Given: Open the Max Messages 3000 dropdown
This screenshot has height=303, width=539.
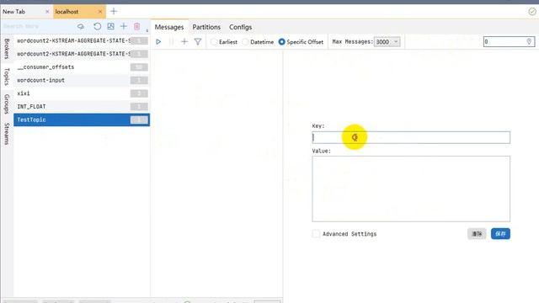Looking at the screenshot, I should pyautogui.click(x=387, y=42).
